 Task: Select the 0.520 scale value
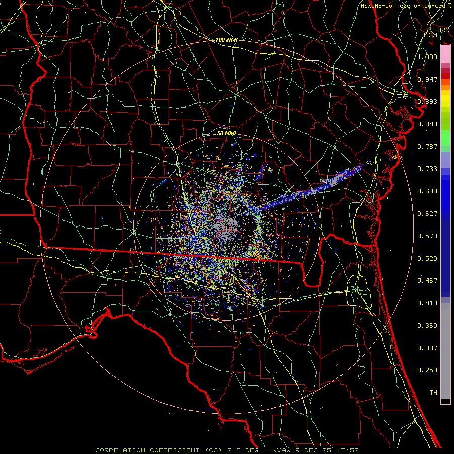(427, 259)
